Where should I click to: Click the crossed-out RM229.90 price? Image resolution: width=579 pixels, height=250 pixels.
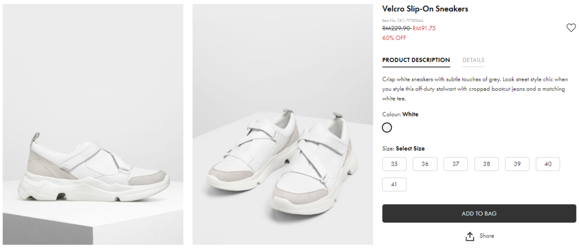point(396,28)
